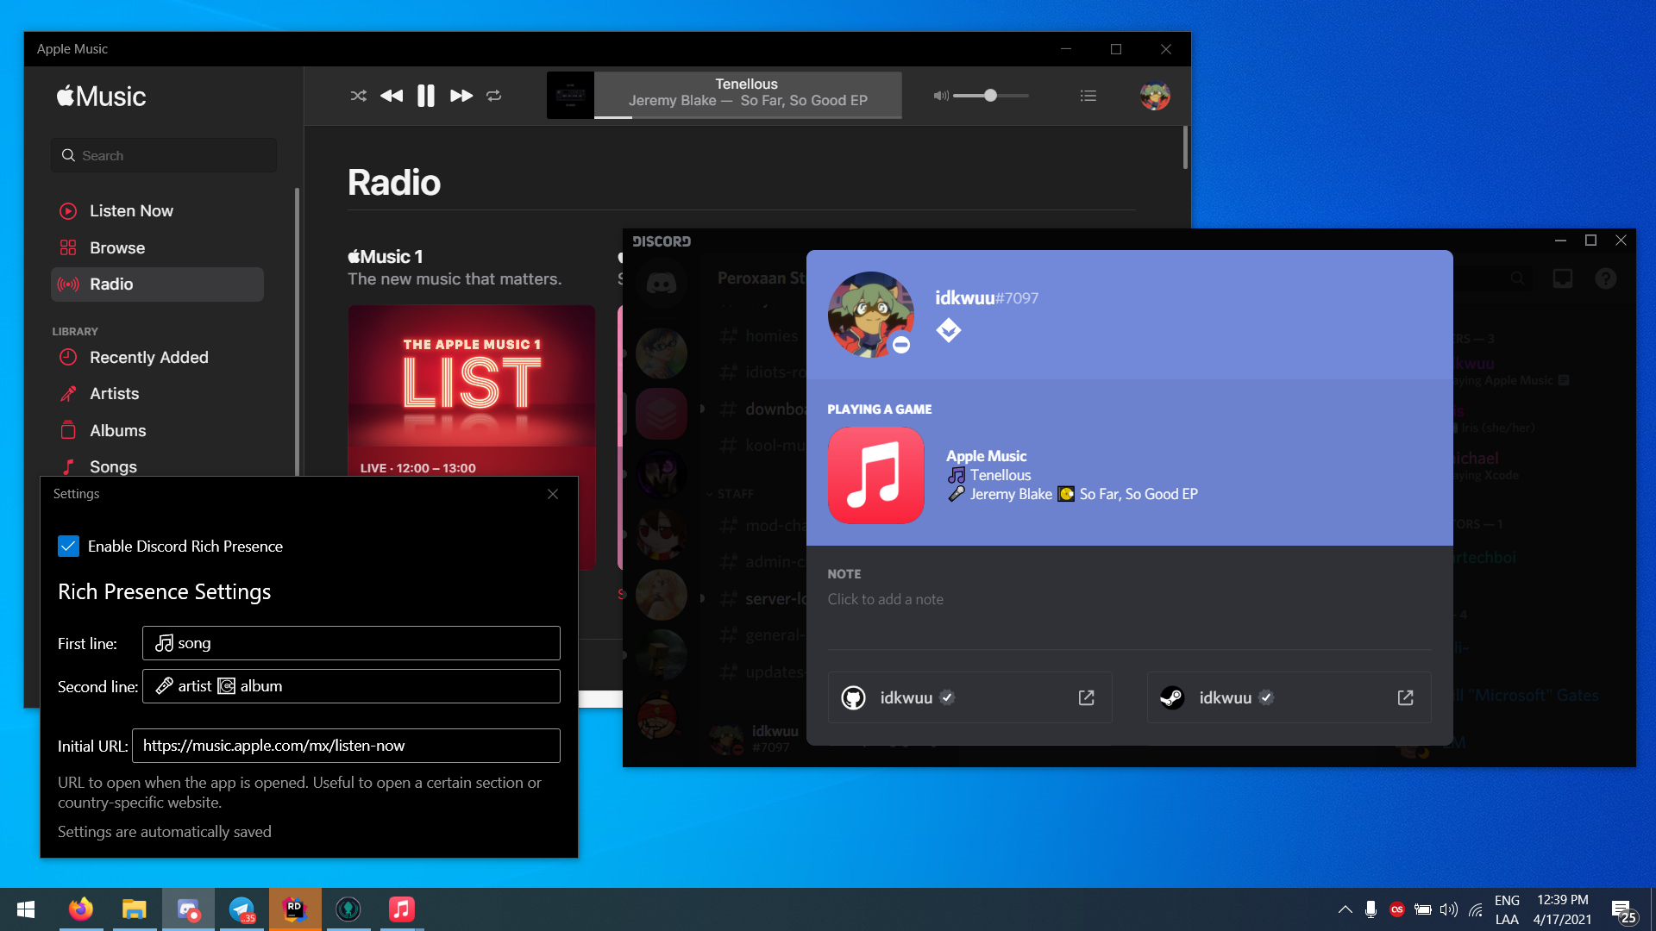Click the Apple Music main scrollbar

coord(1185,147)
